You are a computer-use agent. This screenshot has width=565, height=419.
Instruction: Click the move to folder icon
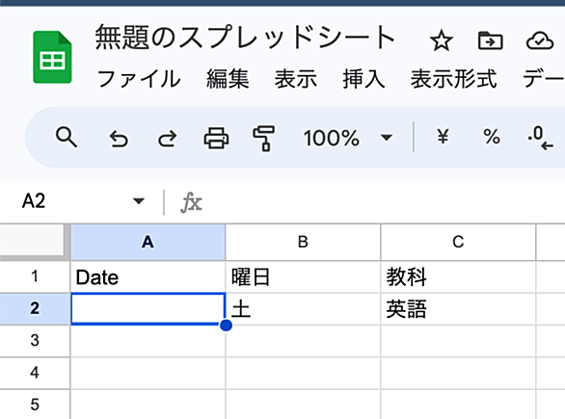490,40
